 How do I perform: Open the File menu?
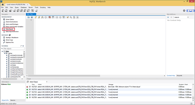point(2,8)
